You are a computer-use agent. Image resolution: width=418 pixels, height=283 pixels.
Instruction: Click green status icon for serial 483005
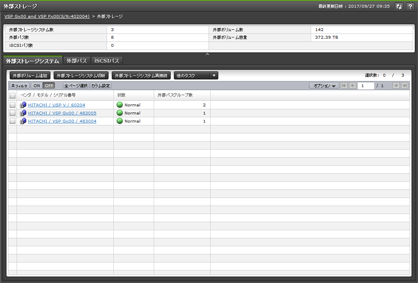click(120, 113)
